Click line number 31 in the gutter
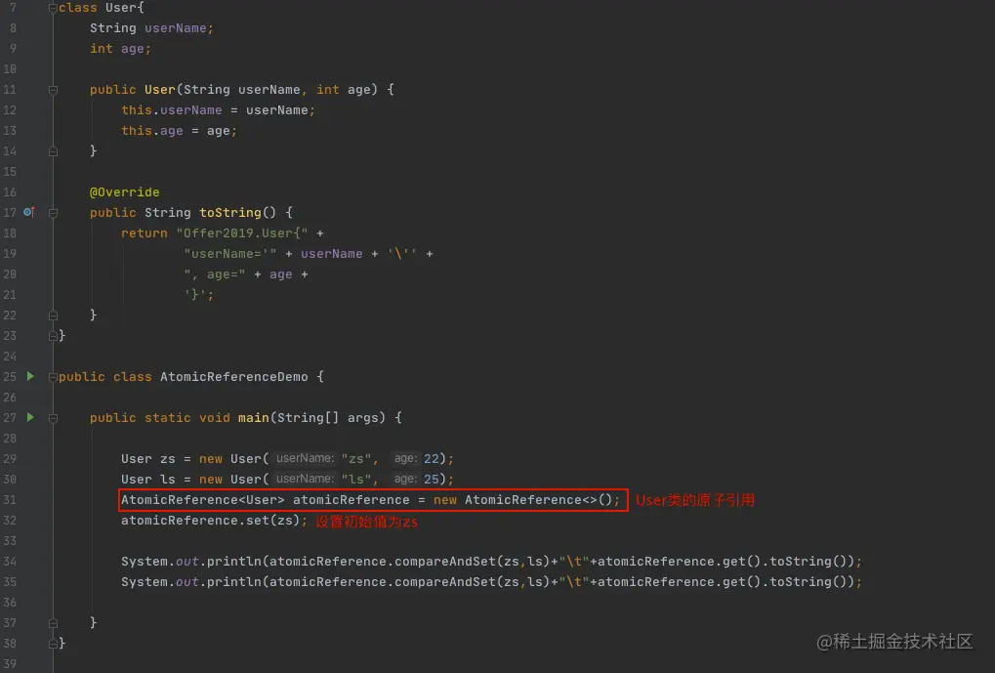 (x=10, y=500)
